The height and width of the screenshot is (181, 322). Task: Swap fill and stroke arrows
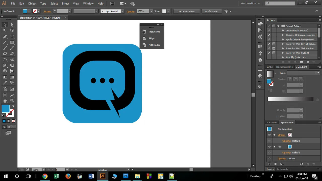(x=13, y=106)
